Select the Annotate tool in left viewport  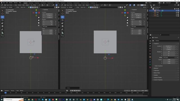[3, 29]
